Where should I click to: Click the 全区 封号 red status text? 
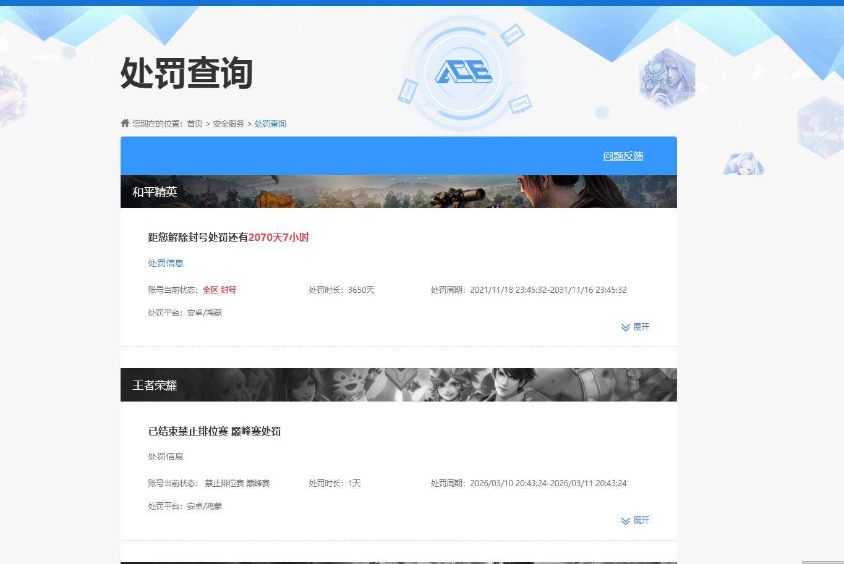(x=220, y=289)
